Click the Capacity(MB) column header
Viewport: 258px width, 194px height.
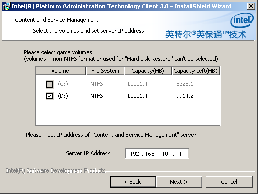pos(148,71)
